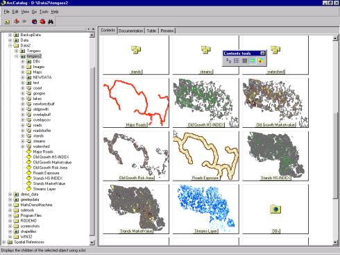
Task: Click the contents pane scroll down arrow
Action: tap(335, 242)
